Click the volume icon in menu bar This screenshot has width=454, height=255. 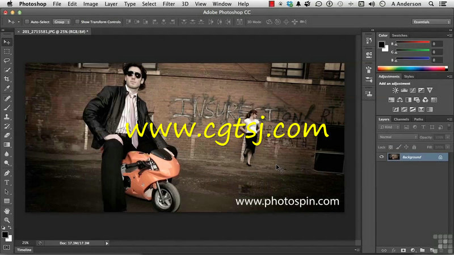[372, 4]
